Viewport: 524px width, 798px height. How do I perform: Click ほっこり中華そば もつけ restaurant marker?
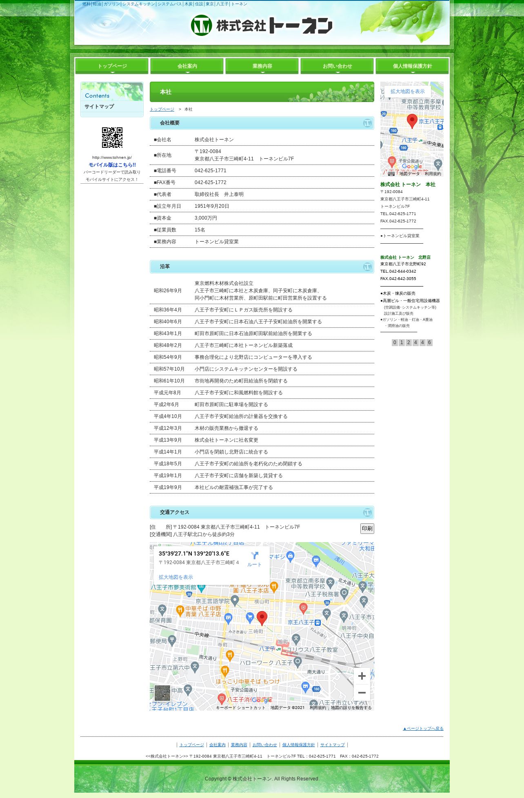pyautogui.click(x=225, y=671)
